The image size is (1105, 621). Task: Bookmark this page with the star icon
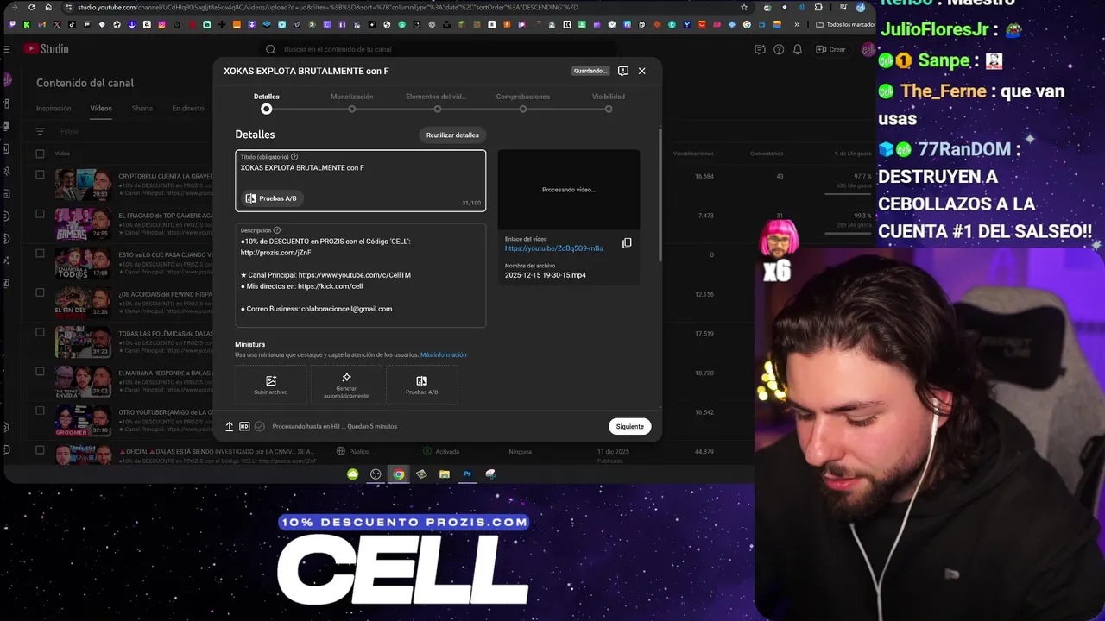point(744,8)
